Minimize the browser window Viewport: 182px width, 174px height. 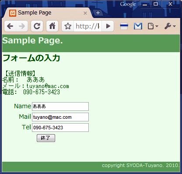(145, 4)
